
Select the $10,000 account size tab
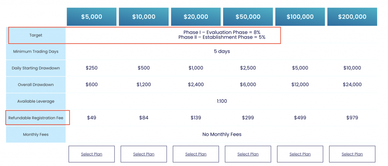click(144, 17)
